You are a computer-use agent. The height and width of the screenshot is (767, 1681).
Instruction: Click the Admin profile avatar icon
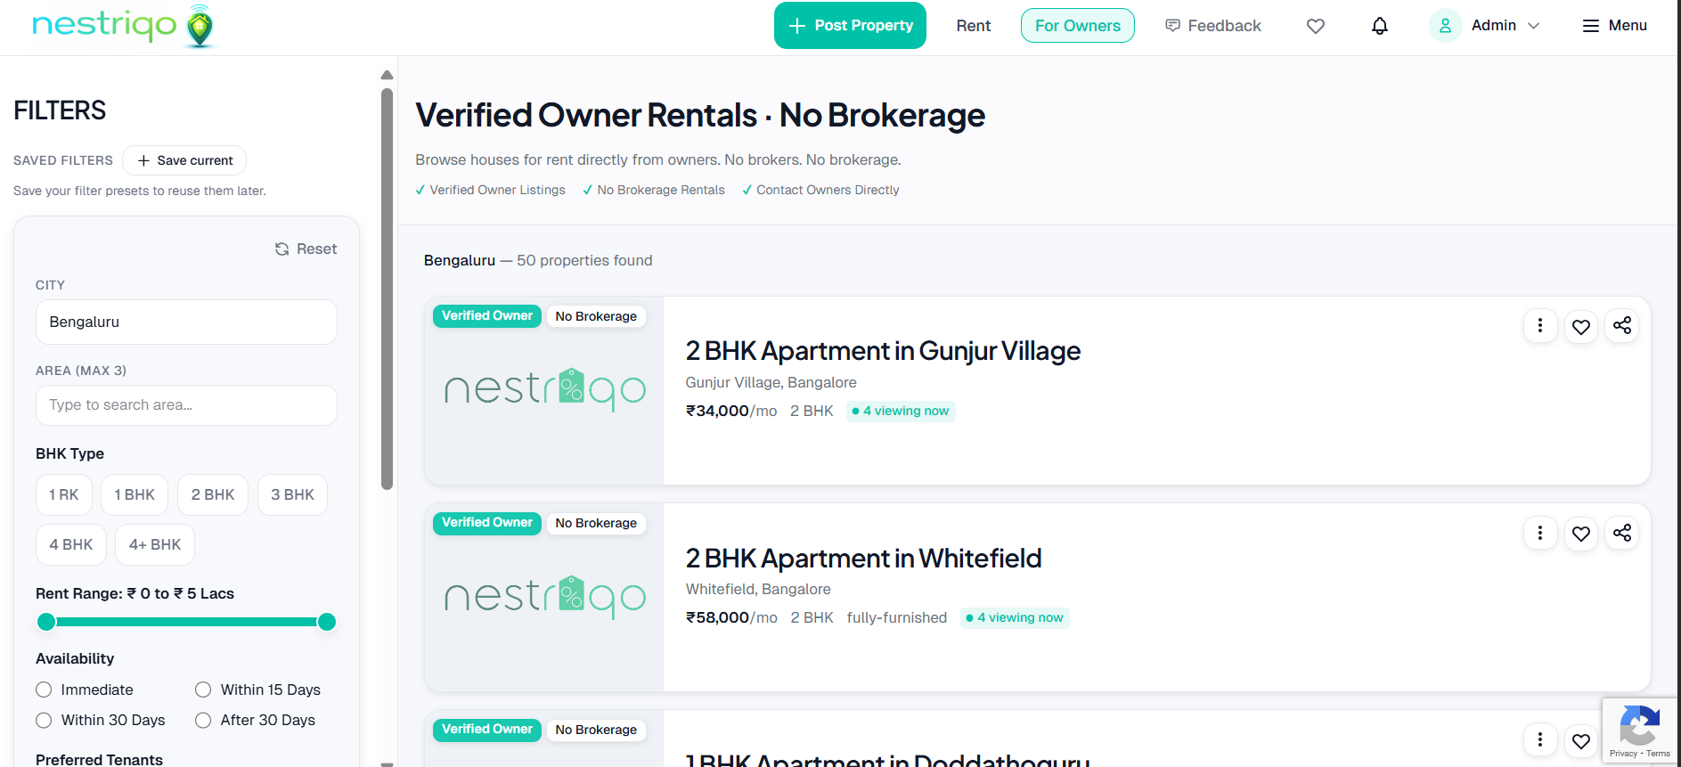coord(1445,26)
